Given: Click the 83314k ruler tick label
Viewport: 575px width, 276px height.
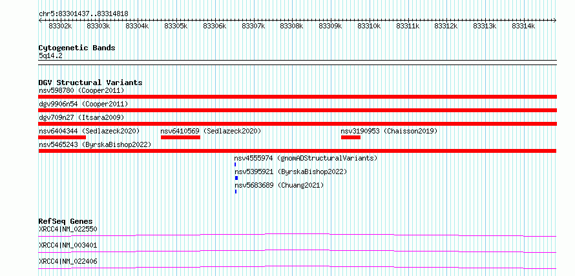Looking at the screenshot, I should (524, 26).
